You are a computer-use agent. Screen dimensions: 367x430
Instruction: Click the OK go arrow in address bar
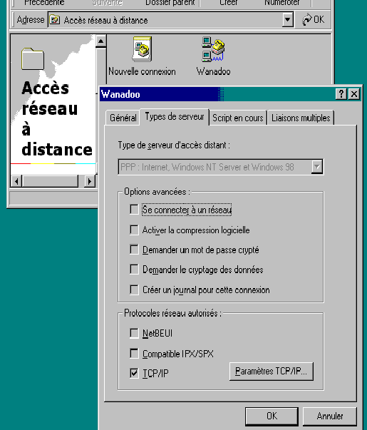(314, 20)
